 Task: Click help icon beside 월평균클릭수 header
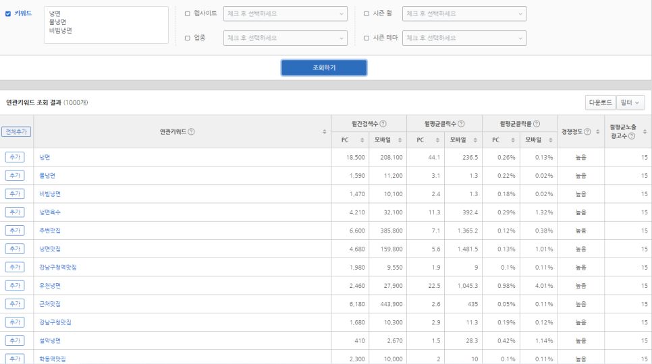[x=461, y=123]
